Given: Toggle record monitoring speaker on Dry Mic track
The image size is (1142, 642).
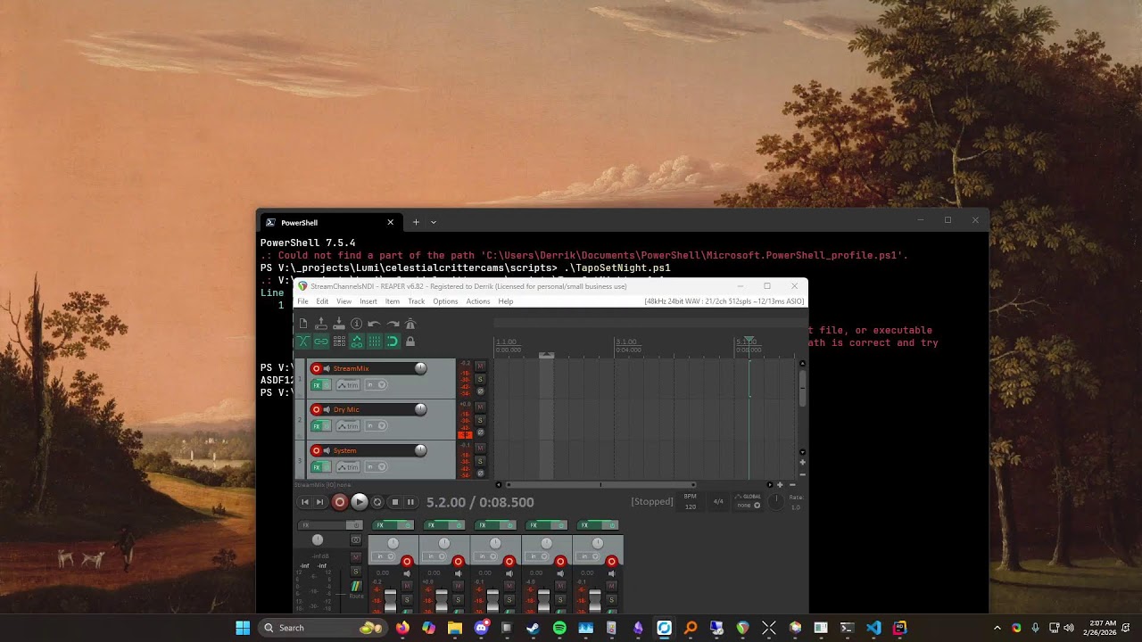Looking at the screenshot, I should 327,409.
